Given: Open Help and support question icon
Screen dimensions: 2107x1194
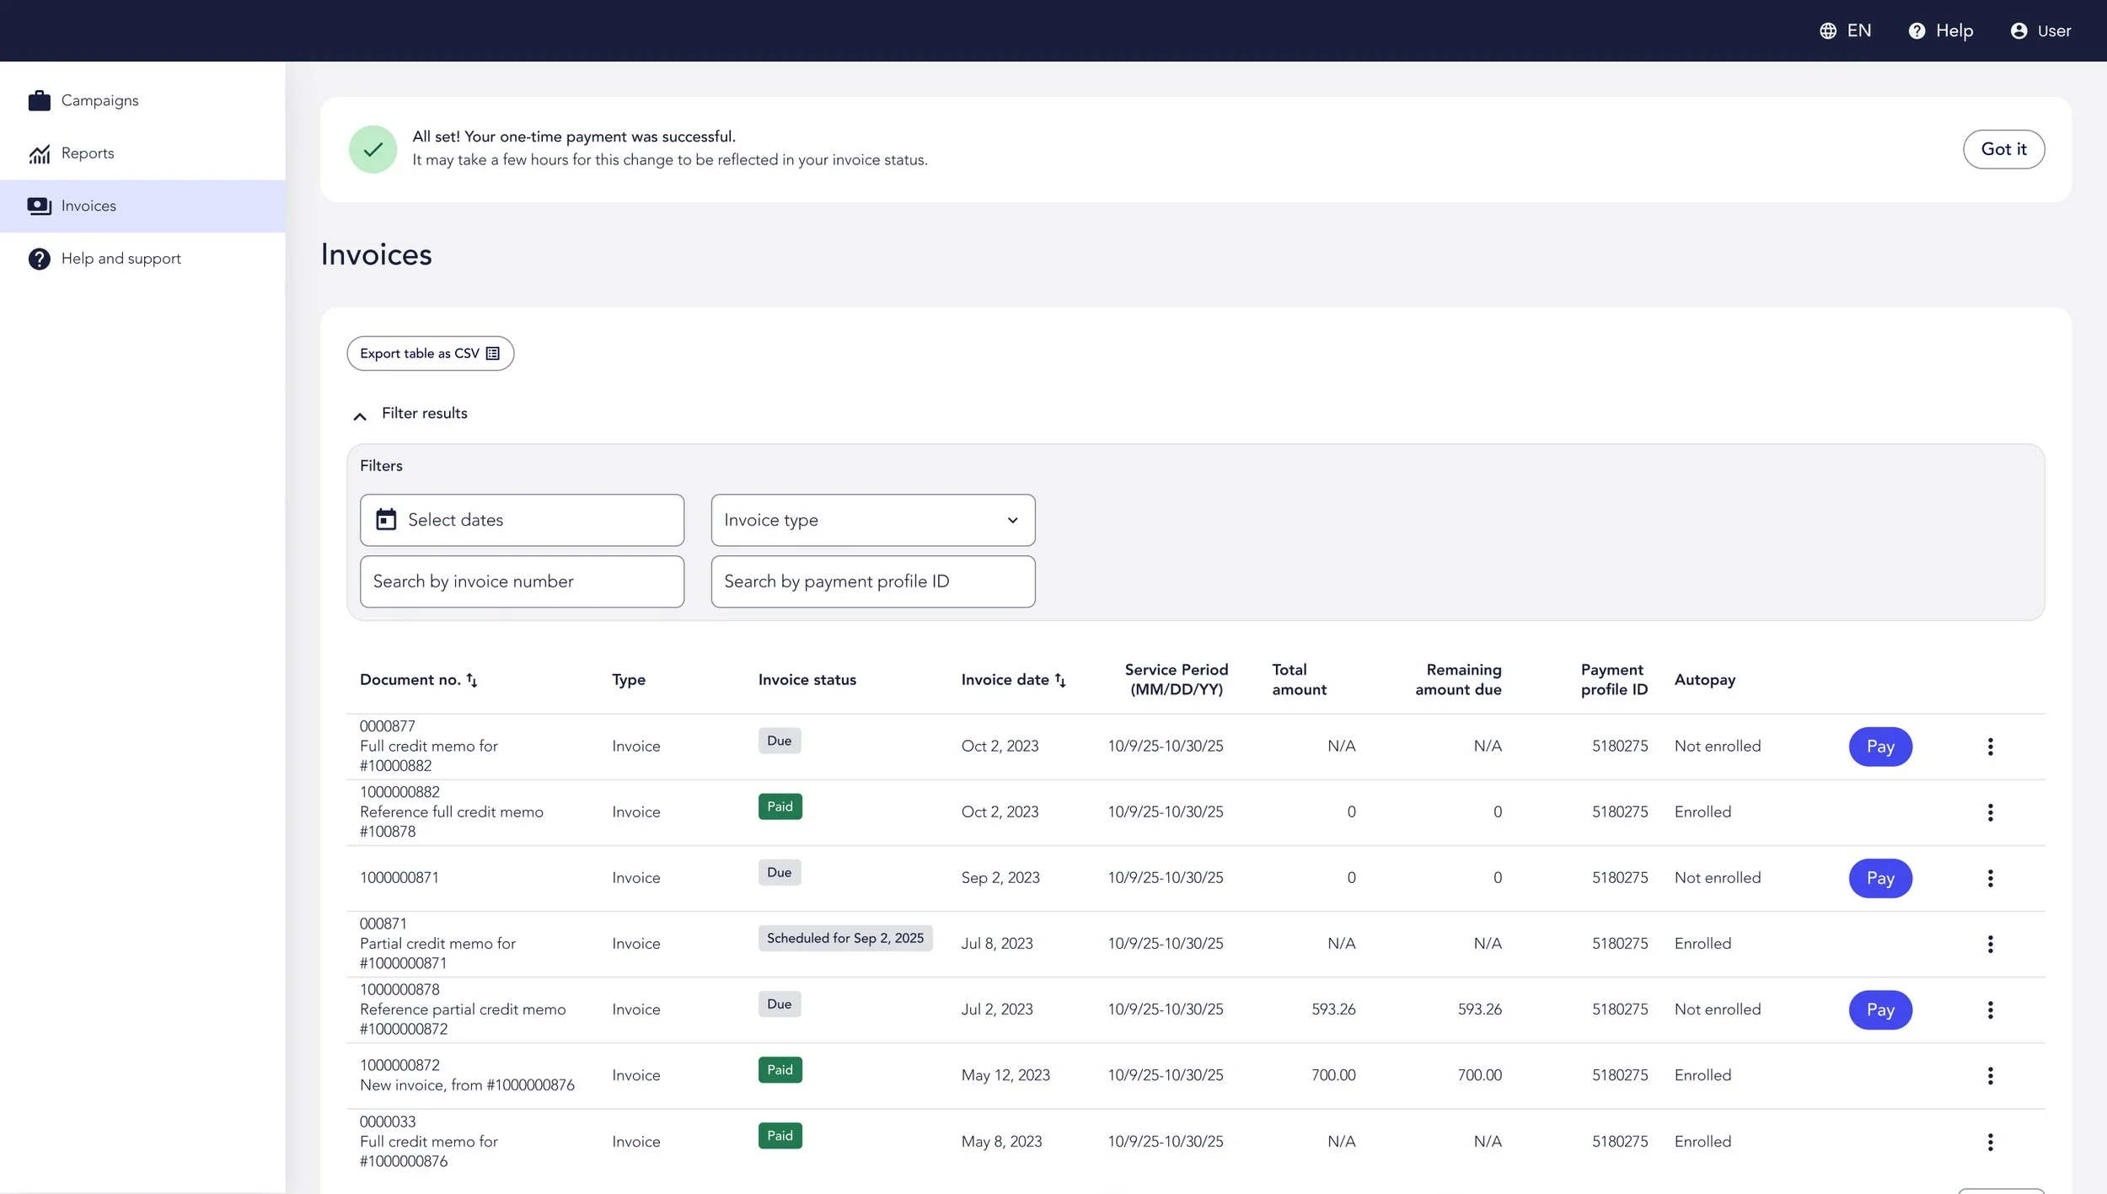Looking at the screenshot, I should 39,259.
